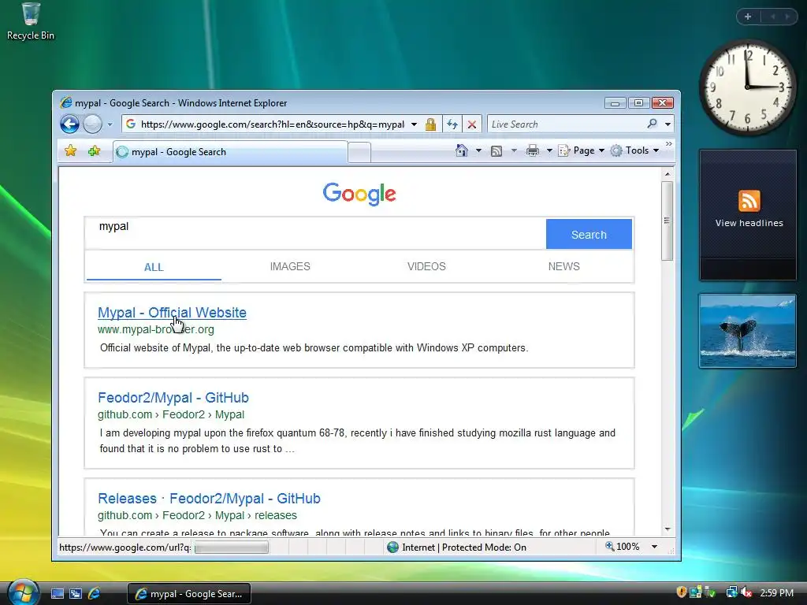Click the scroll down arrow

[667, 529]
